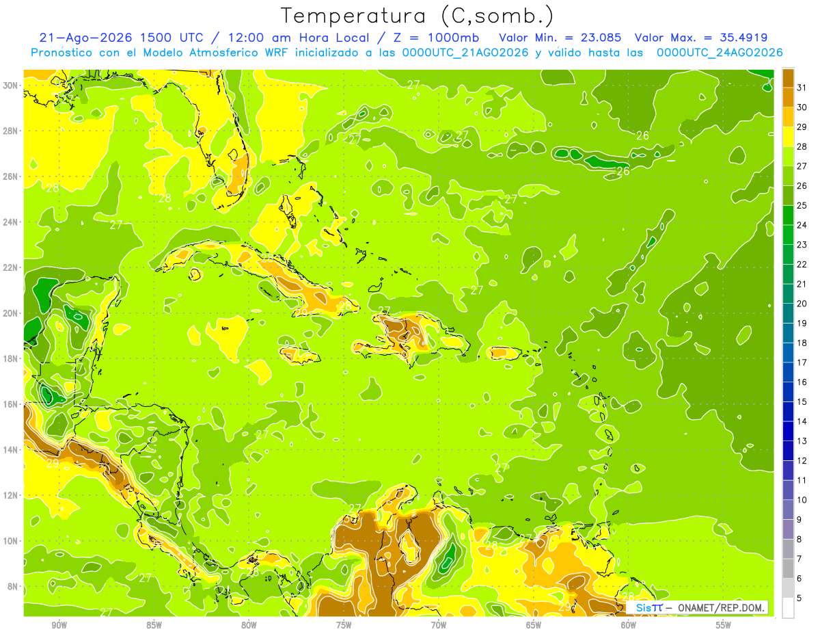Image resolution: width=820 pixels, height=634 pixels.
Task: Select legend scale value 21
Action: pos(802,285)
